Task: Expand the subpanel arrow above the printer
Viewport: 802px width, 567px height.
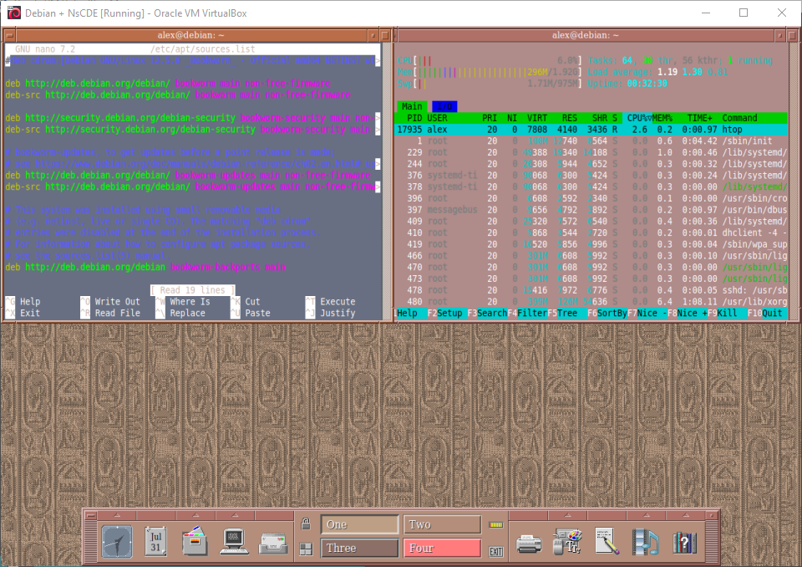Action: coord(529,514)
